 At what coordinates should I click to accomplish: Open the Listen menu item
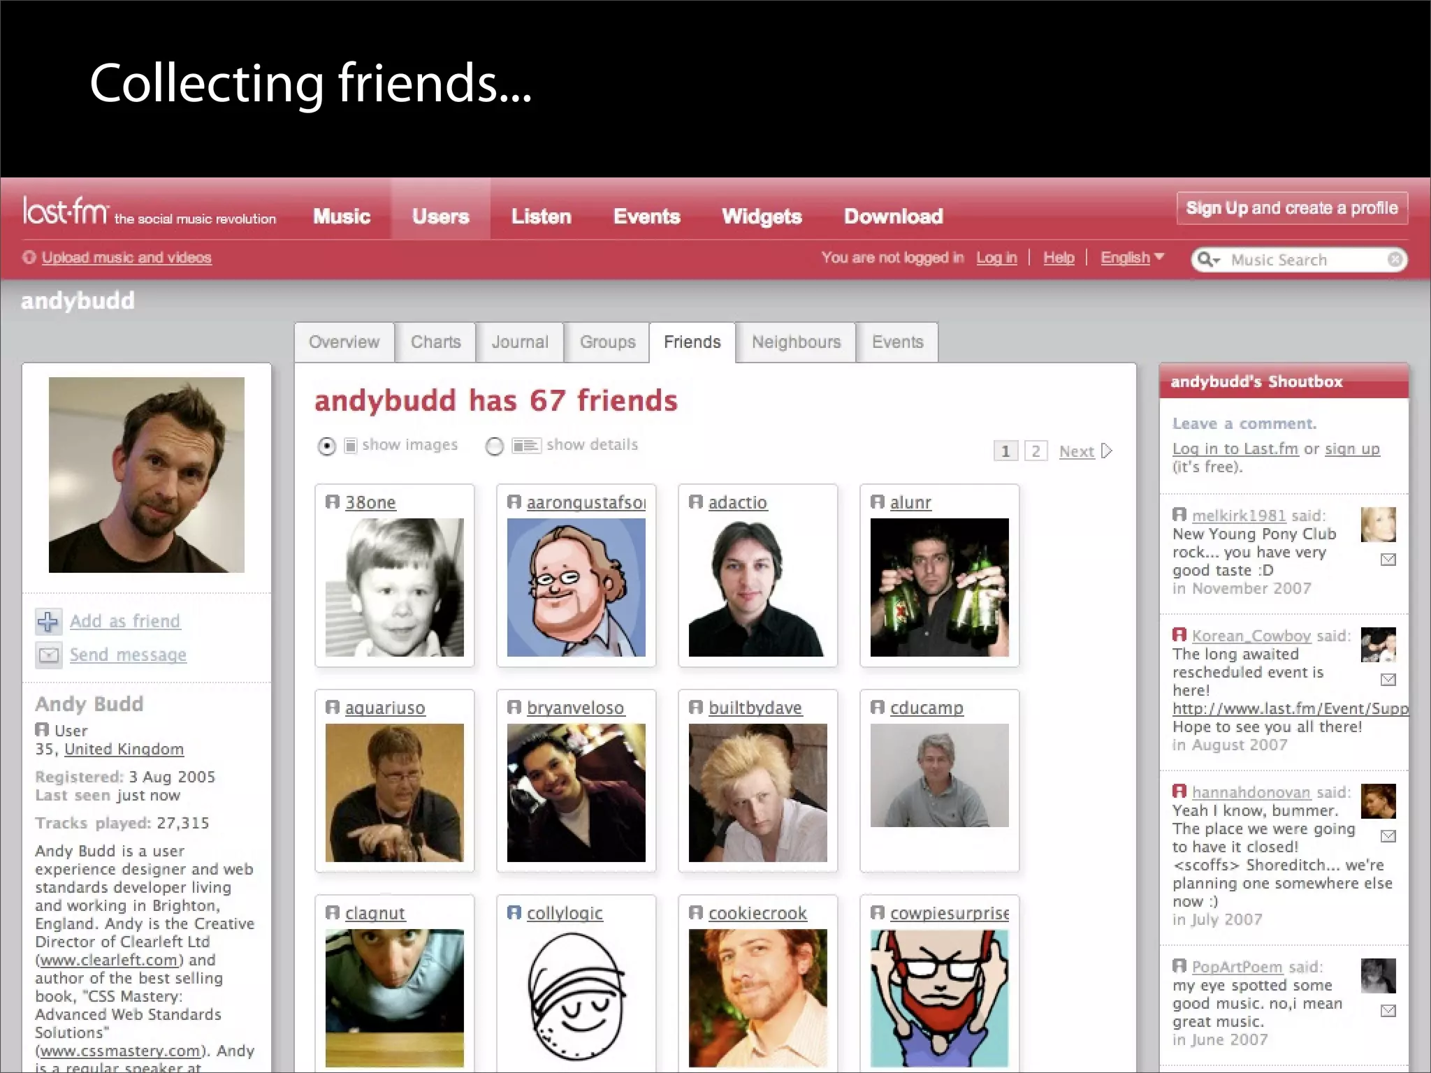(541, 217)
